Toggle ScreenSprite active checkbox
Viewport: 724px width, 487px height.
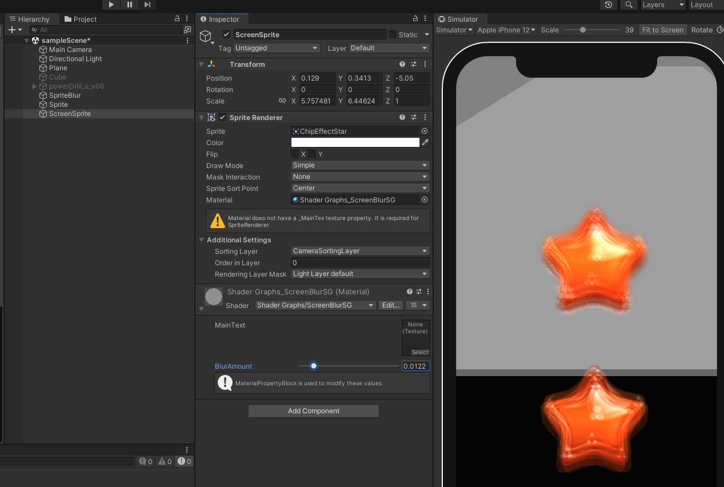point(226,34)
